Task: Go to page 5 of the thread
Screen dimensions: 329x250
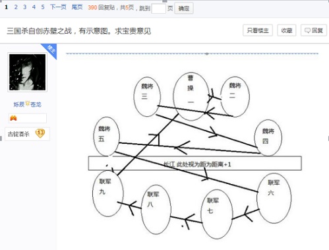Action: click(x=43, y=7)
